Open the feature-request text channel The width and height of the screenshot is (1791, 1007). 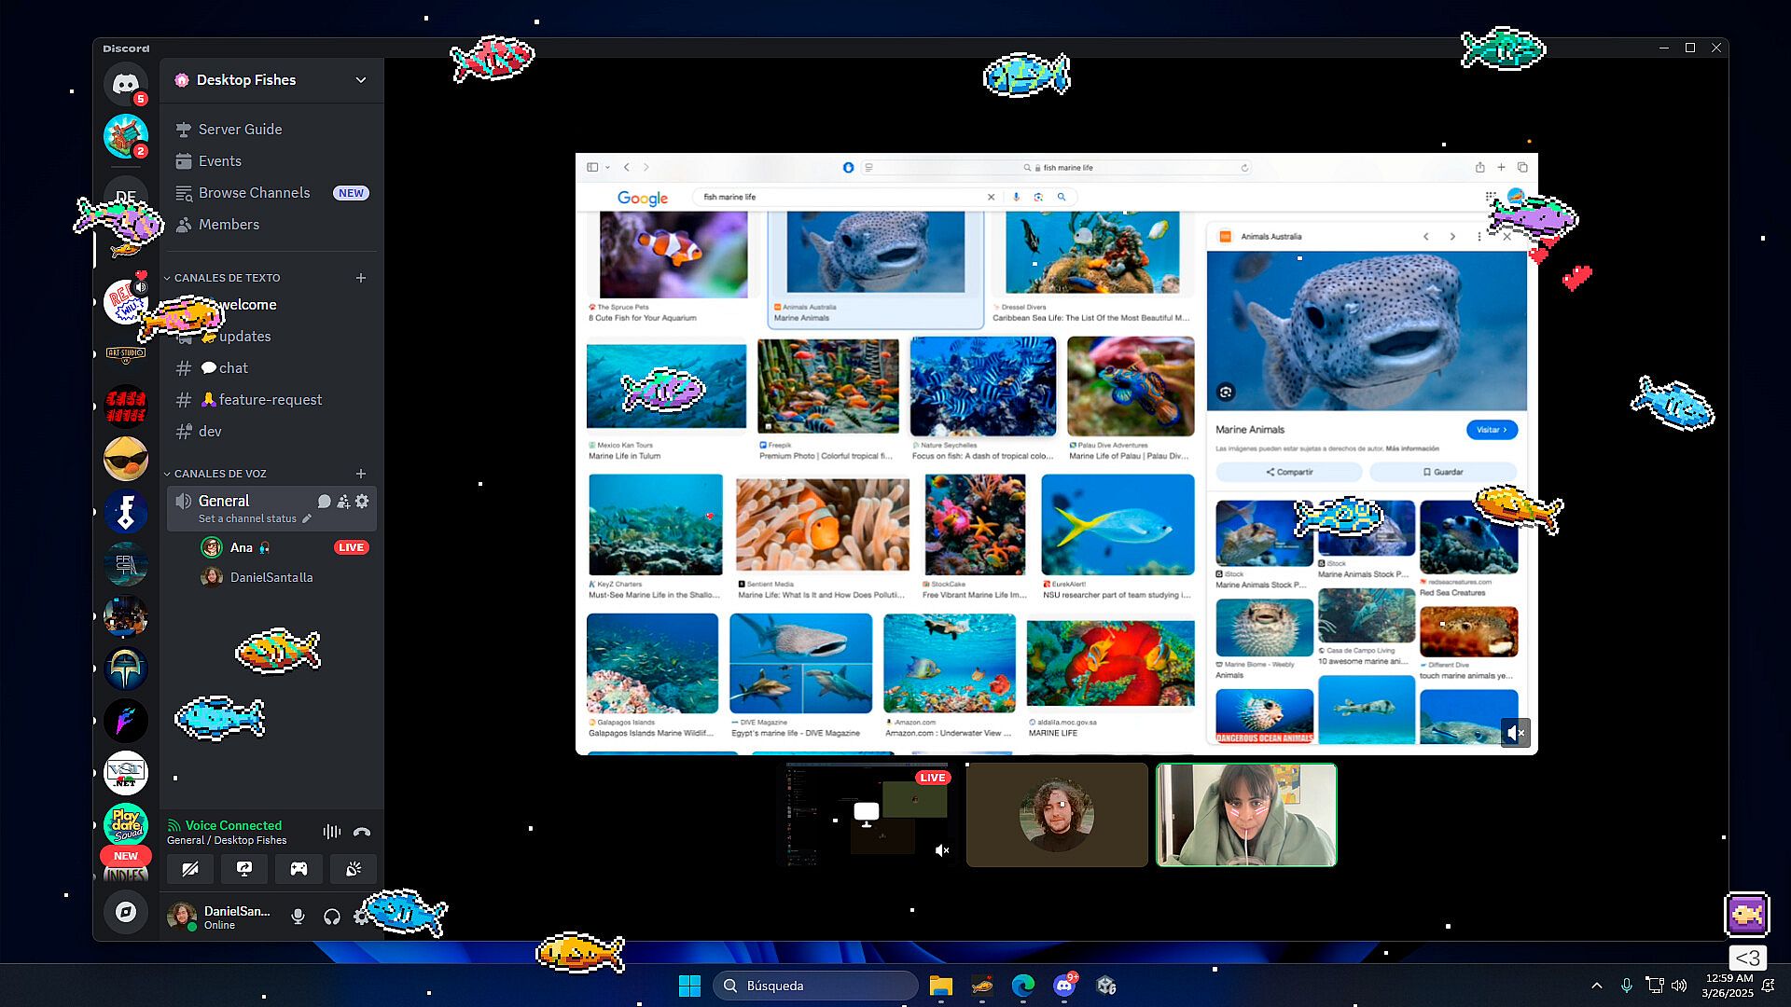(x=271, y=400)
